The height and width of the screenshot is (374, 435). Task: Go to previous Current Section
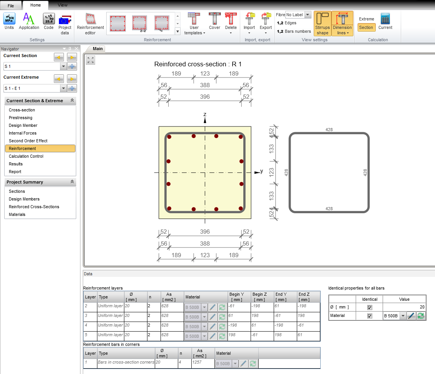(x=59, y=57)
